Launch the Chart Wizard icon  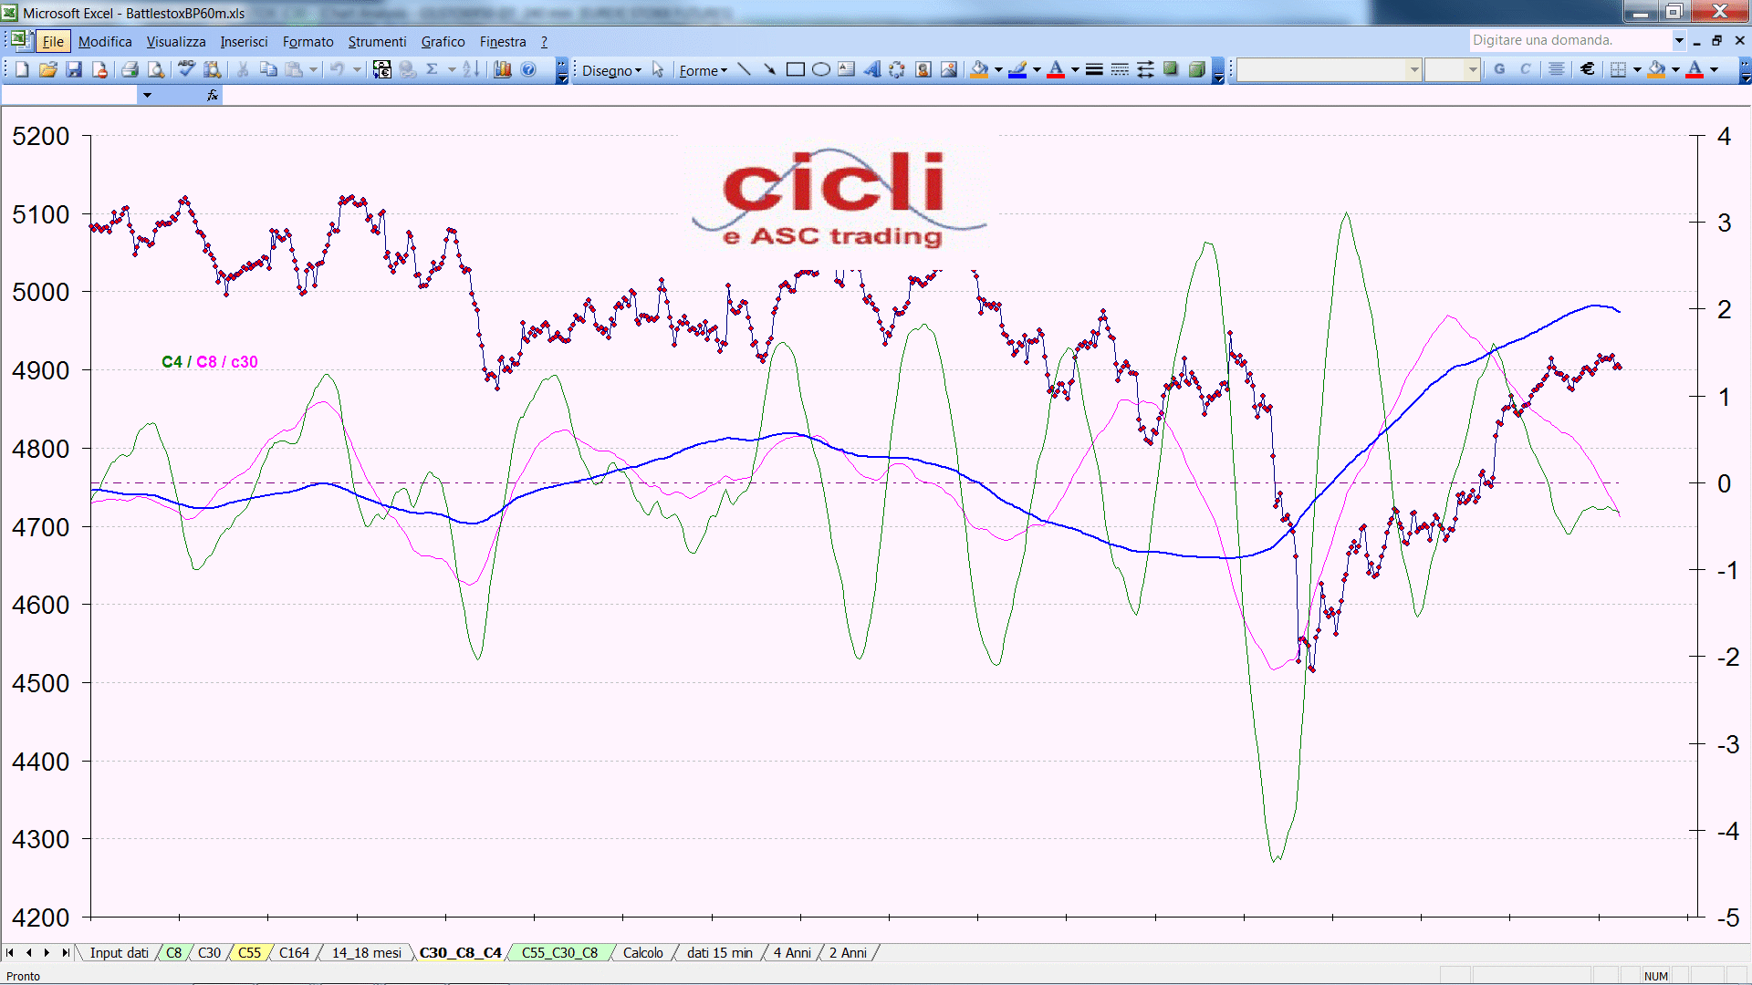click(x=503, y=70)
